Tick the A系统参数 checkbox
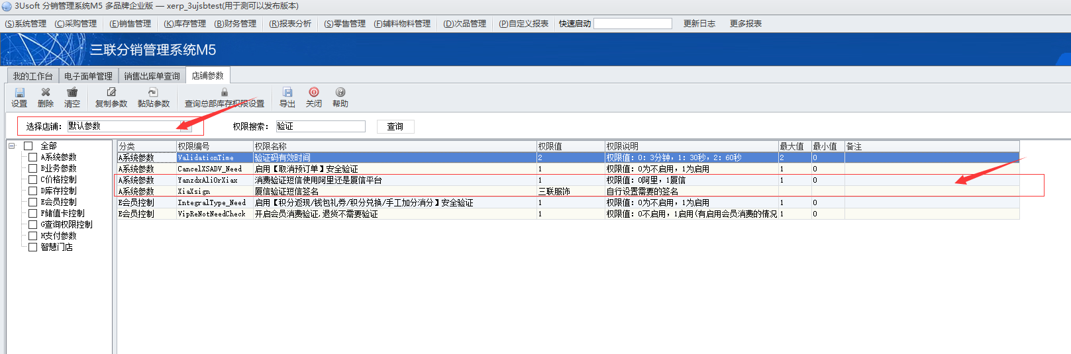1071x354 pixels. tap(32, 157)
